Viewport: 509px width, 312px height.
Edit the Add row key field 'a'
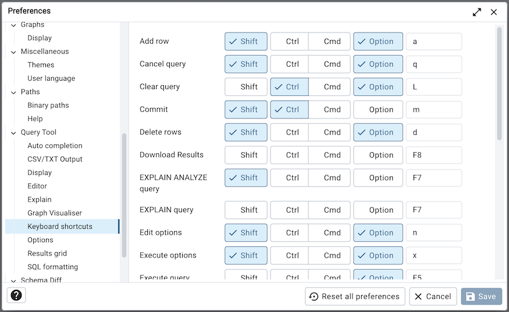(x=434, y=41)
